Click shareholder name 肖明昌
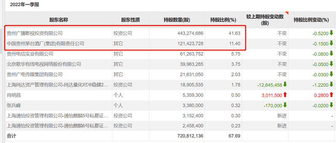Image resolution: width=336 pixels, height=143 pixels. click(x=14, y=95)
